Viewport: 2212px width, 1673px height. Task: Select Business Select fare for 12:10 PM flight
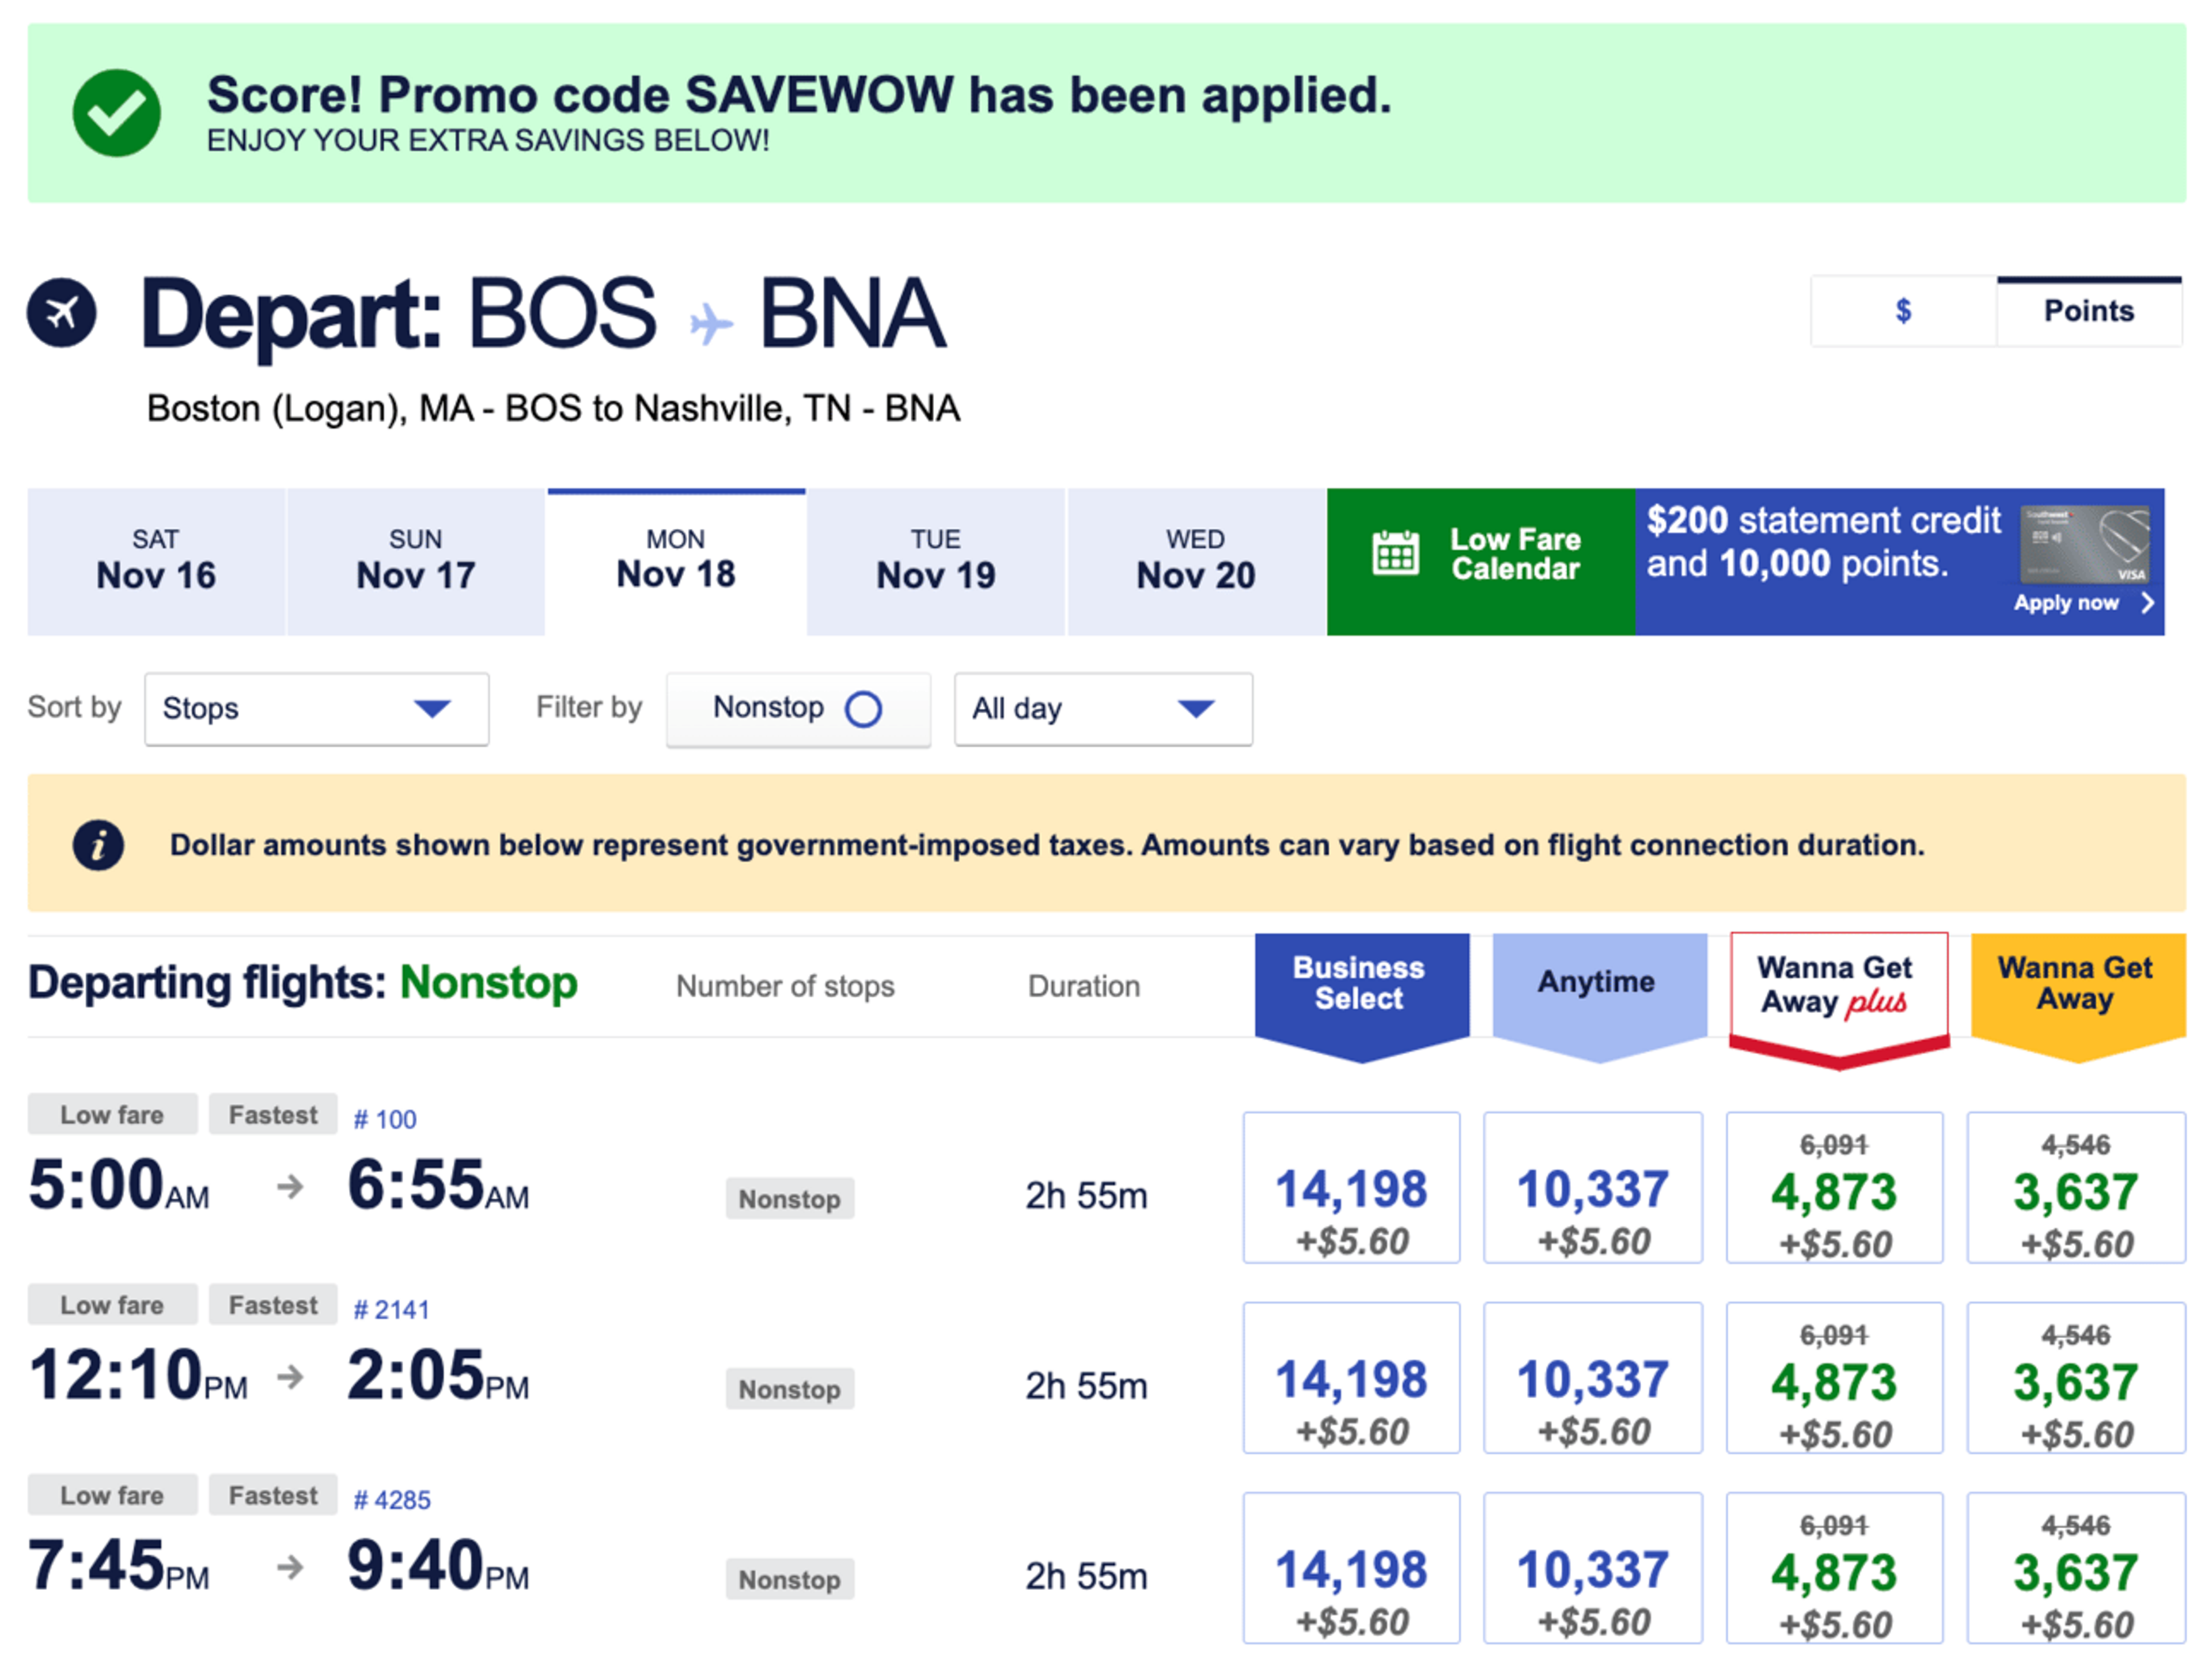1351,1378
